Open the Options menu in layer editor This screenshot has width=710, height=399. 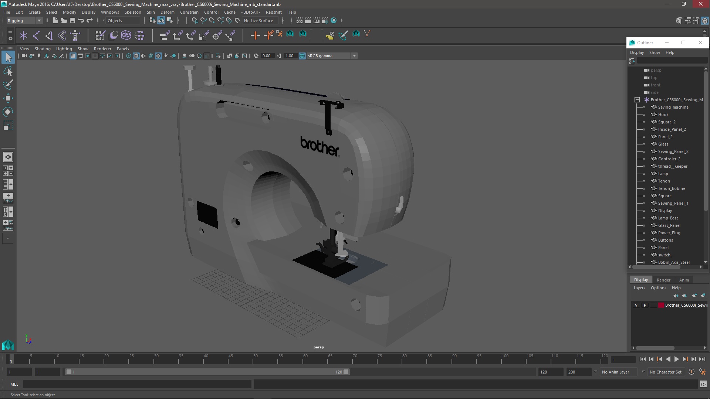(658, 288)
